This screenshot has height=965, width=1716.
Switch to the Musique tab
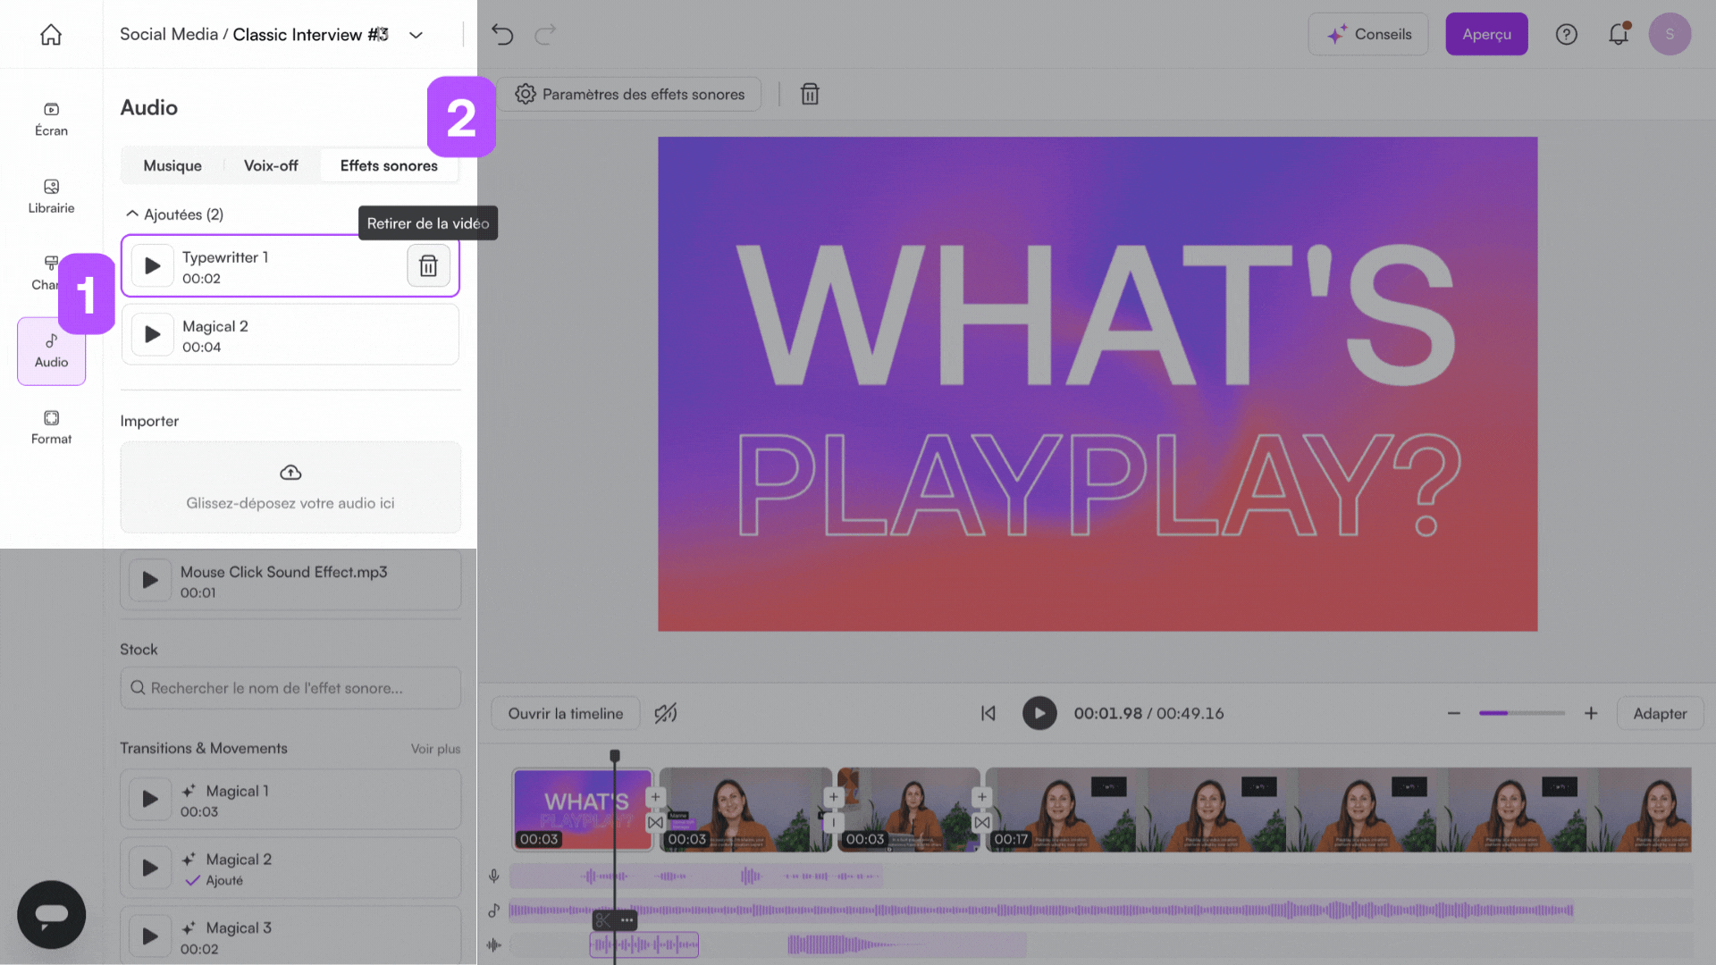pyautogui.click(x=172, y=165)
